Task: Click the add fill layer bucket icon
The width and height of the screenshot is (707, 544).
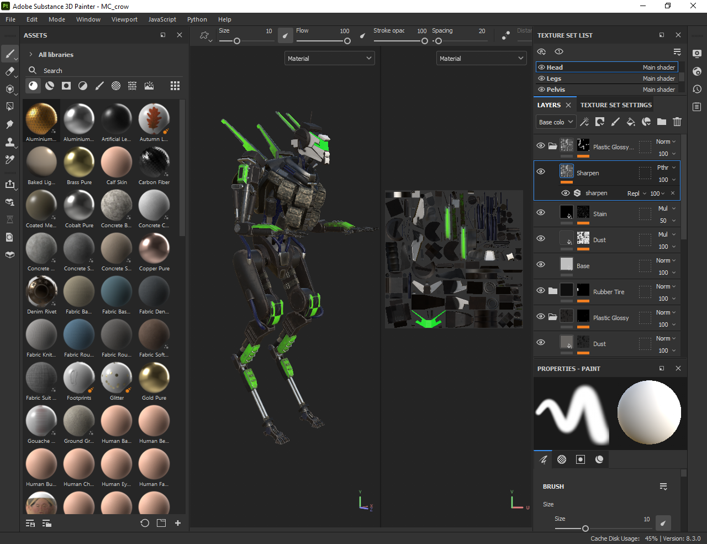Action: 631,122
